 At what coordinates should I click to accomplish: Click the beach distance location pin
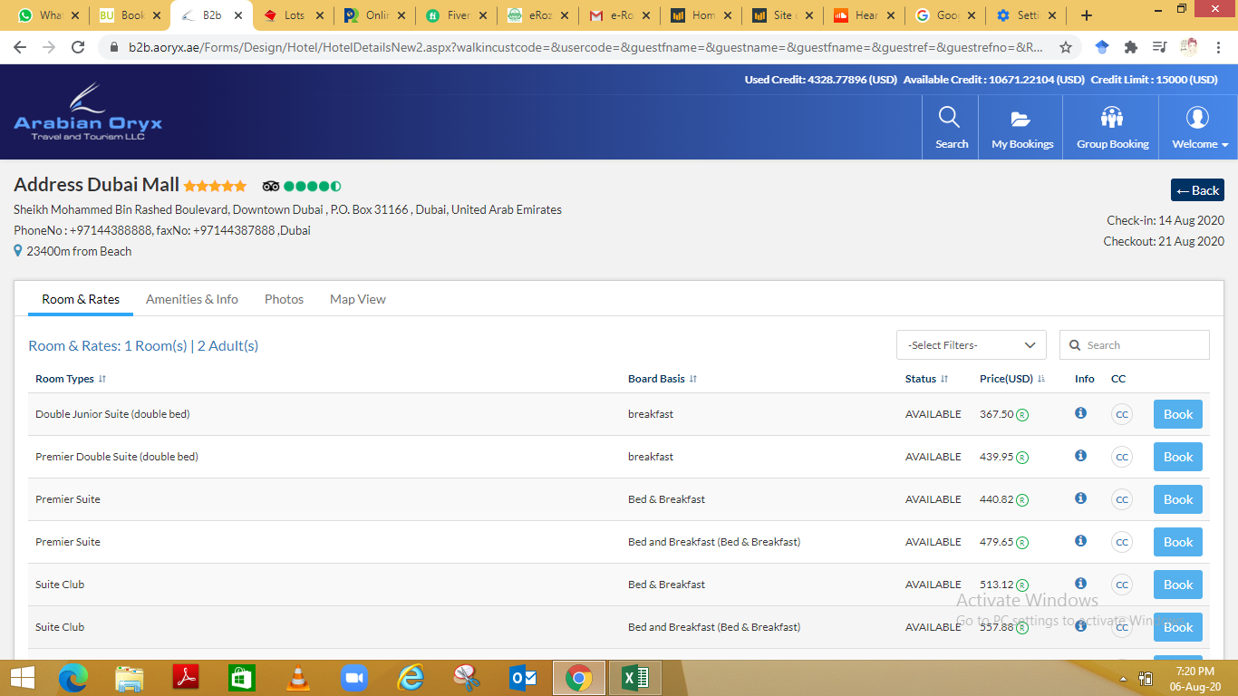pyautogui.click(x=18, y=251)
